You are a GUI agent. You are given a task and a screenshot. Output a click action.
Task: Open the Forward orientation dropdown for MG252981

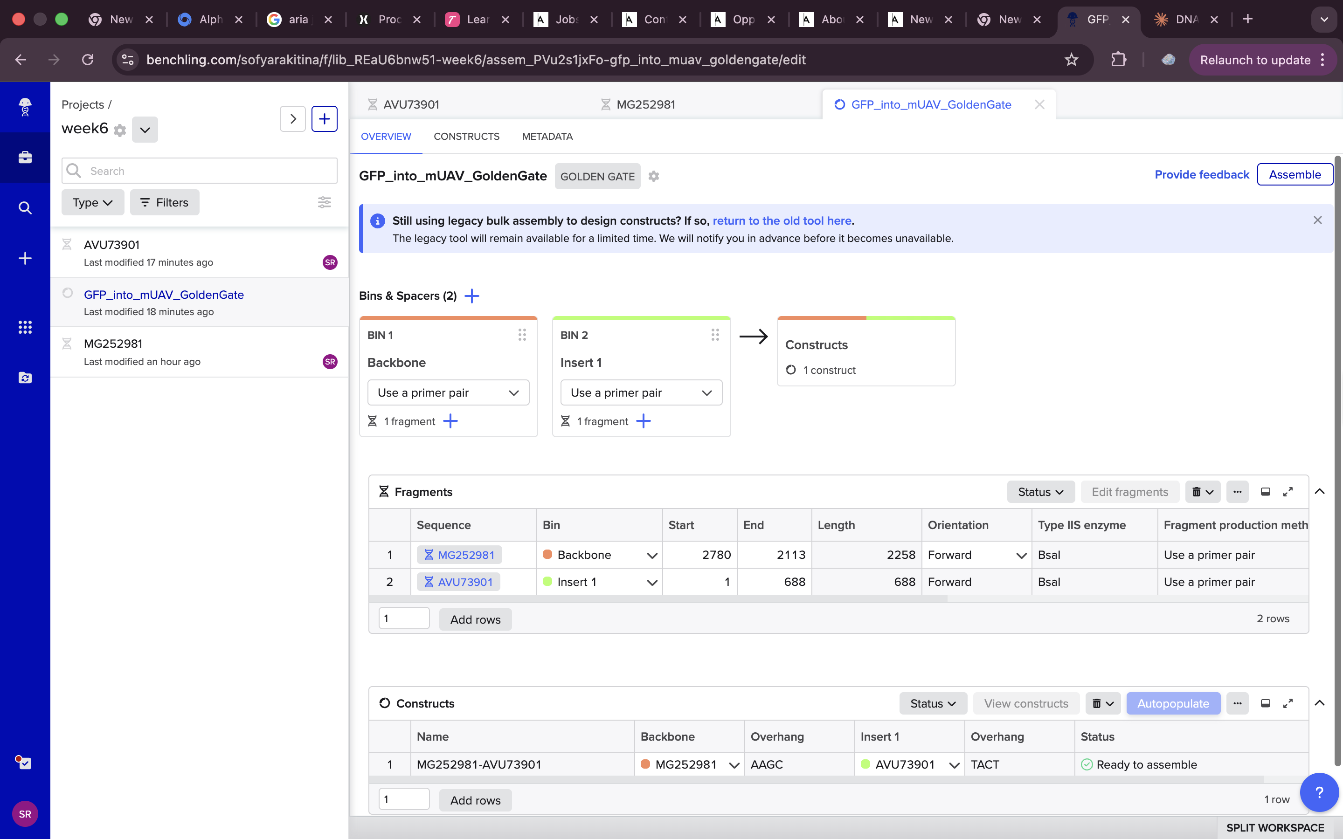click(1021, 556)
